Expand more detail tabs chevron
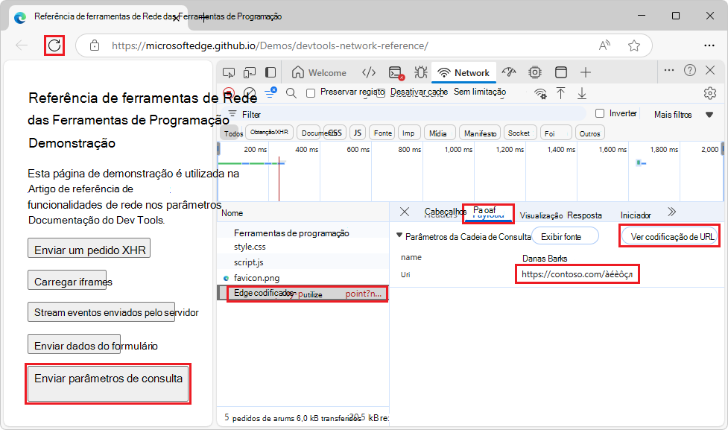728x430 pixels. point(671,212)
